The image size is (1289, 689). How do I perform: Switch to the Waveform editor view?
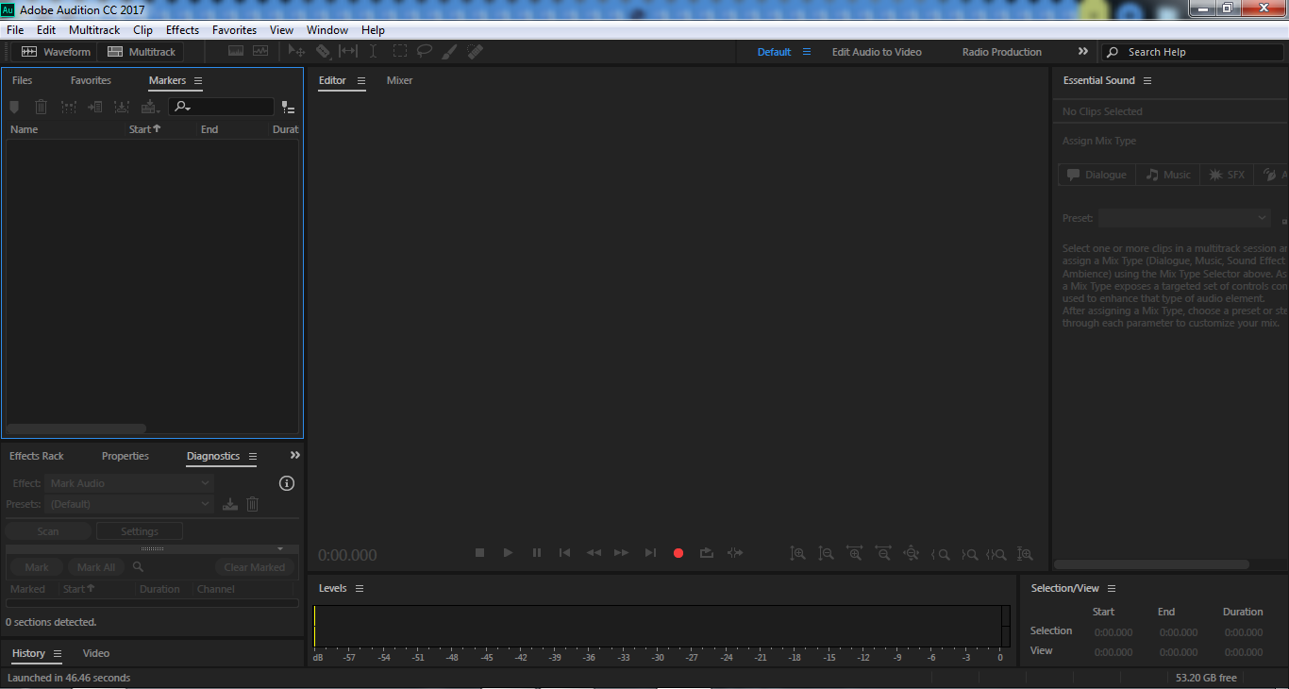tap(57, 52)
